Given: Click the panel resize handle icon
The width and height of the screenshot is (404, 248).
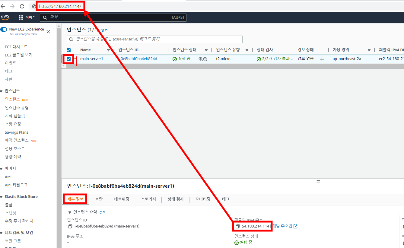Looking at the screenshot, I should (318, 181).
